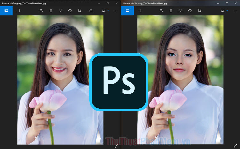This screenshot has height=149, width=240.
Task: Click the zoom magnifier in the right Photos window
Action: coord(161,11)
